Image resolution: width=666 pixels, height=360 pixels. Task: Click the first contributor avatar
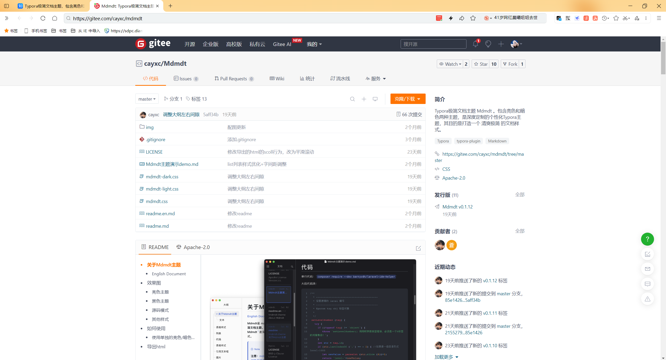(x=440, y=245)
